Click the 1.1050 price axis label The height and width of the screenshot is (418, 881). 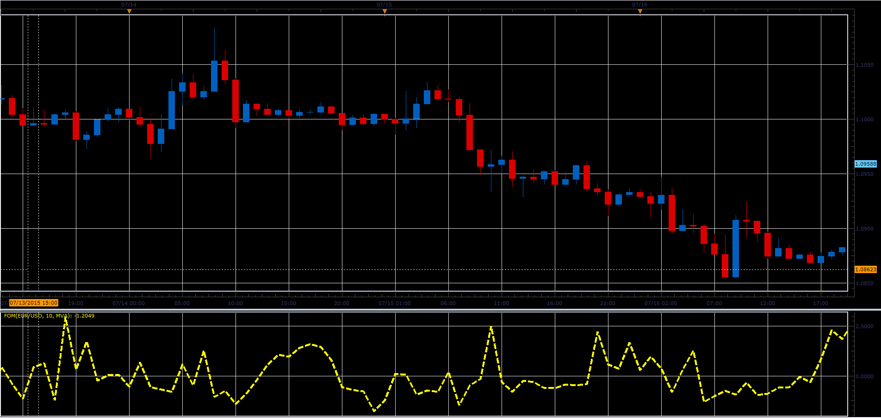(864, 65)
